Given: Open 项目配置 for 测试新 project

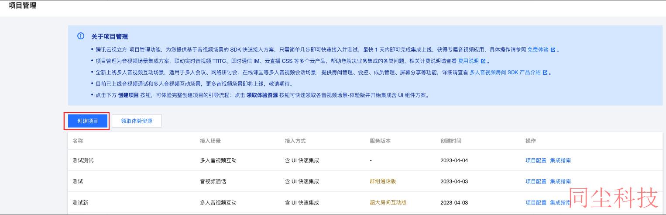Looking at the screenshot, I should pos(536,202).
